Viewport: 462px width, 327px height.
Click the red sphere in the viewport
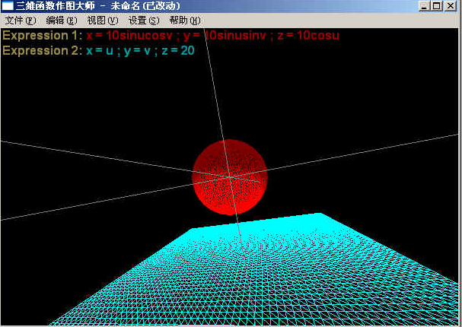[x=230, y=177]
